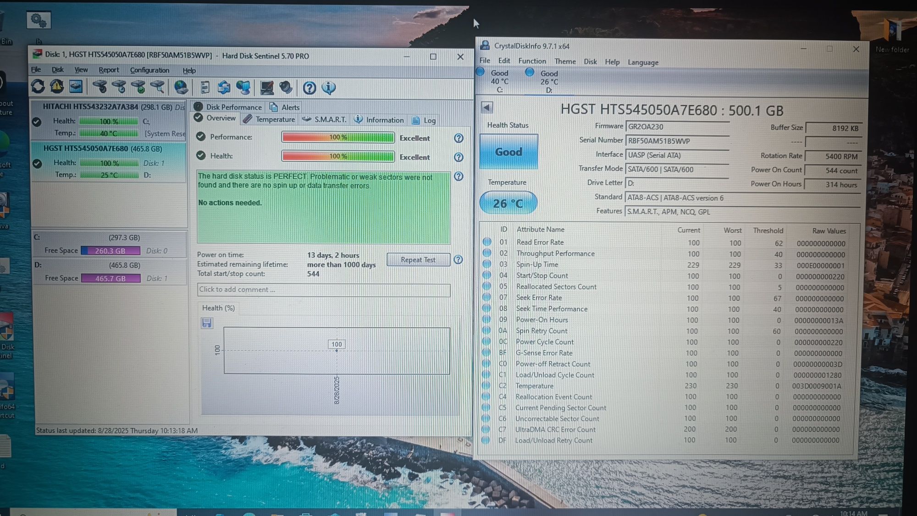Click the Good health status button
917x516 pixels.
(508, 152)
